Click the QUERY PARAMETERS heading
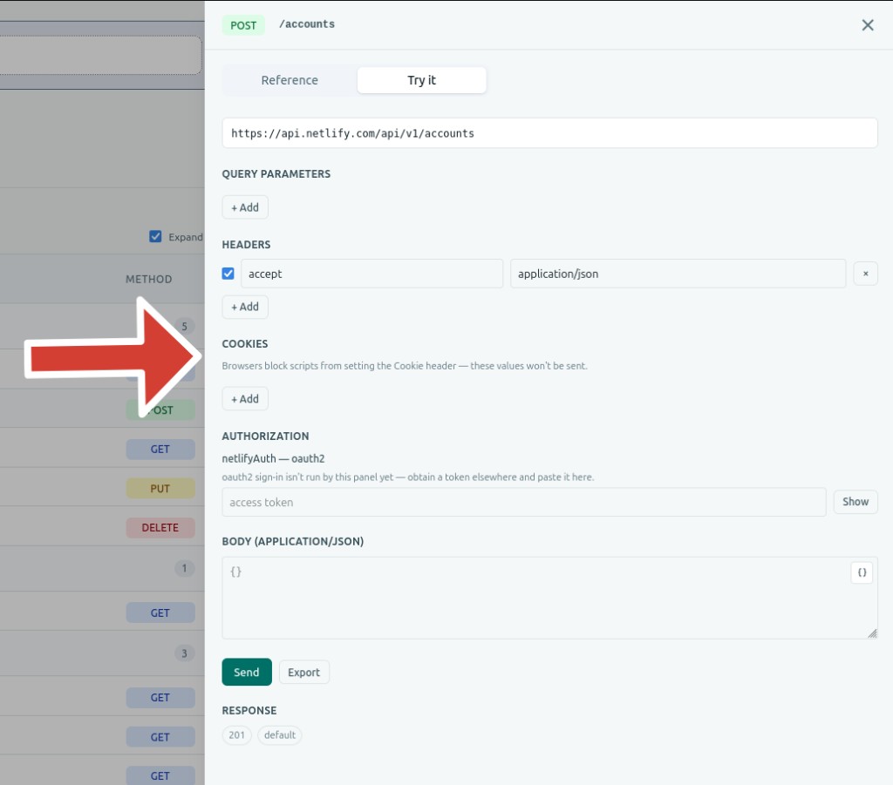 [276, 174]
